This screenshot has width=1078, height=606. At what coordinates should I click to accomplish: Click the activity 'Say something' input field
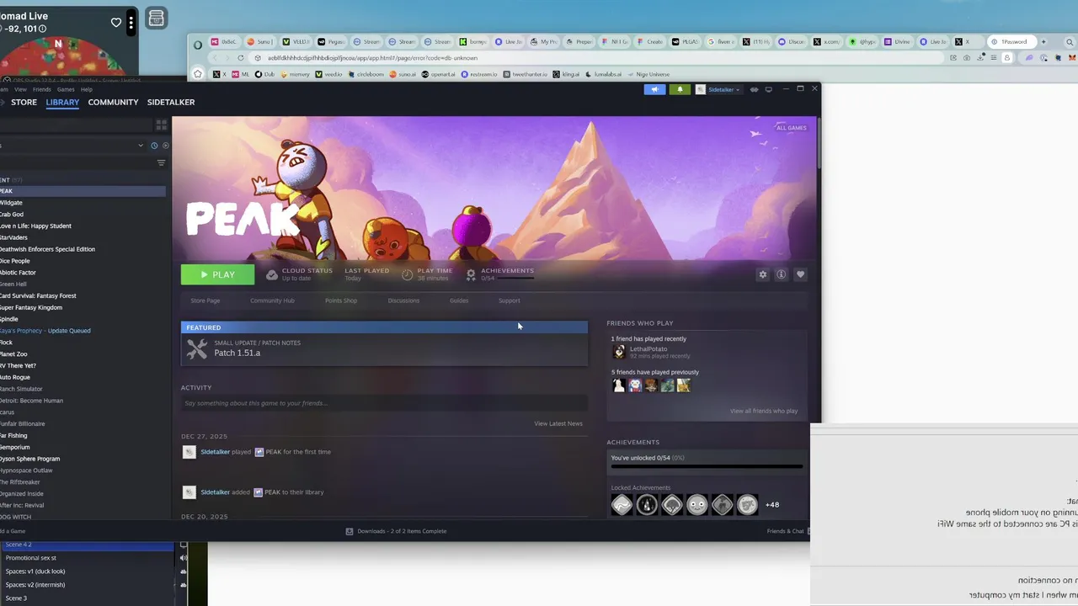click(384, 403)
